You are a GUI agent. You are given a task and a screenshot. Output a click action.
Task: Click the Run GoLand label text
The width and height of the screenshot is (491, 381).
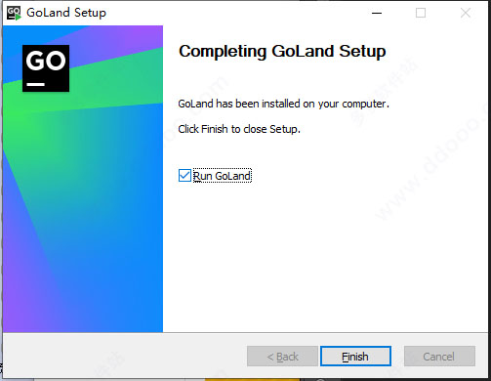[x=223, y=176]
